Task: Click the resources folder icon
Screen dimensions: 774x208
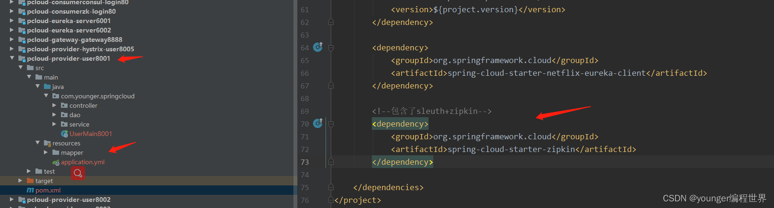Action: 47,143
